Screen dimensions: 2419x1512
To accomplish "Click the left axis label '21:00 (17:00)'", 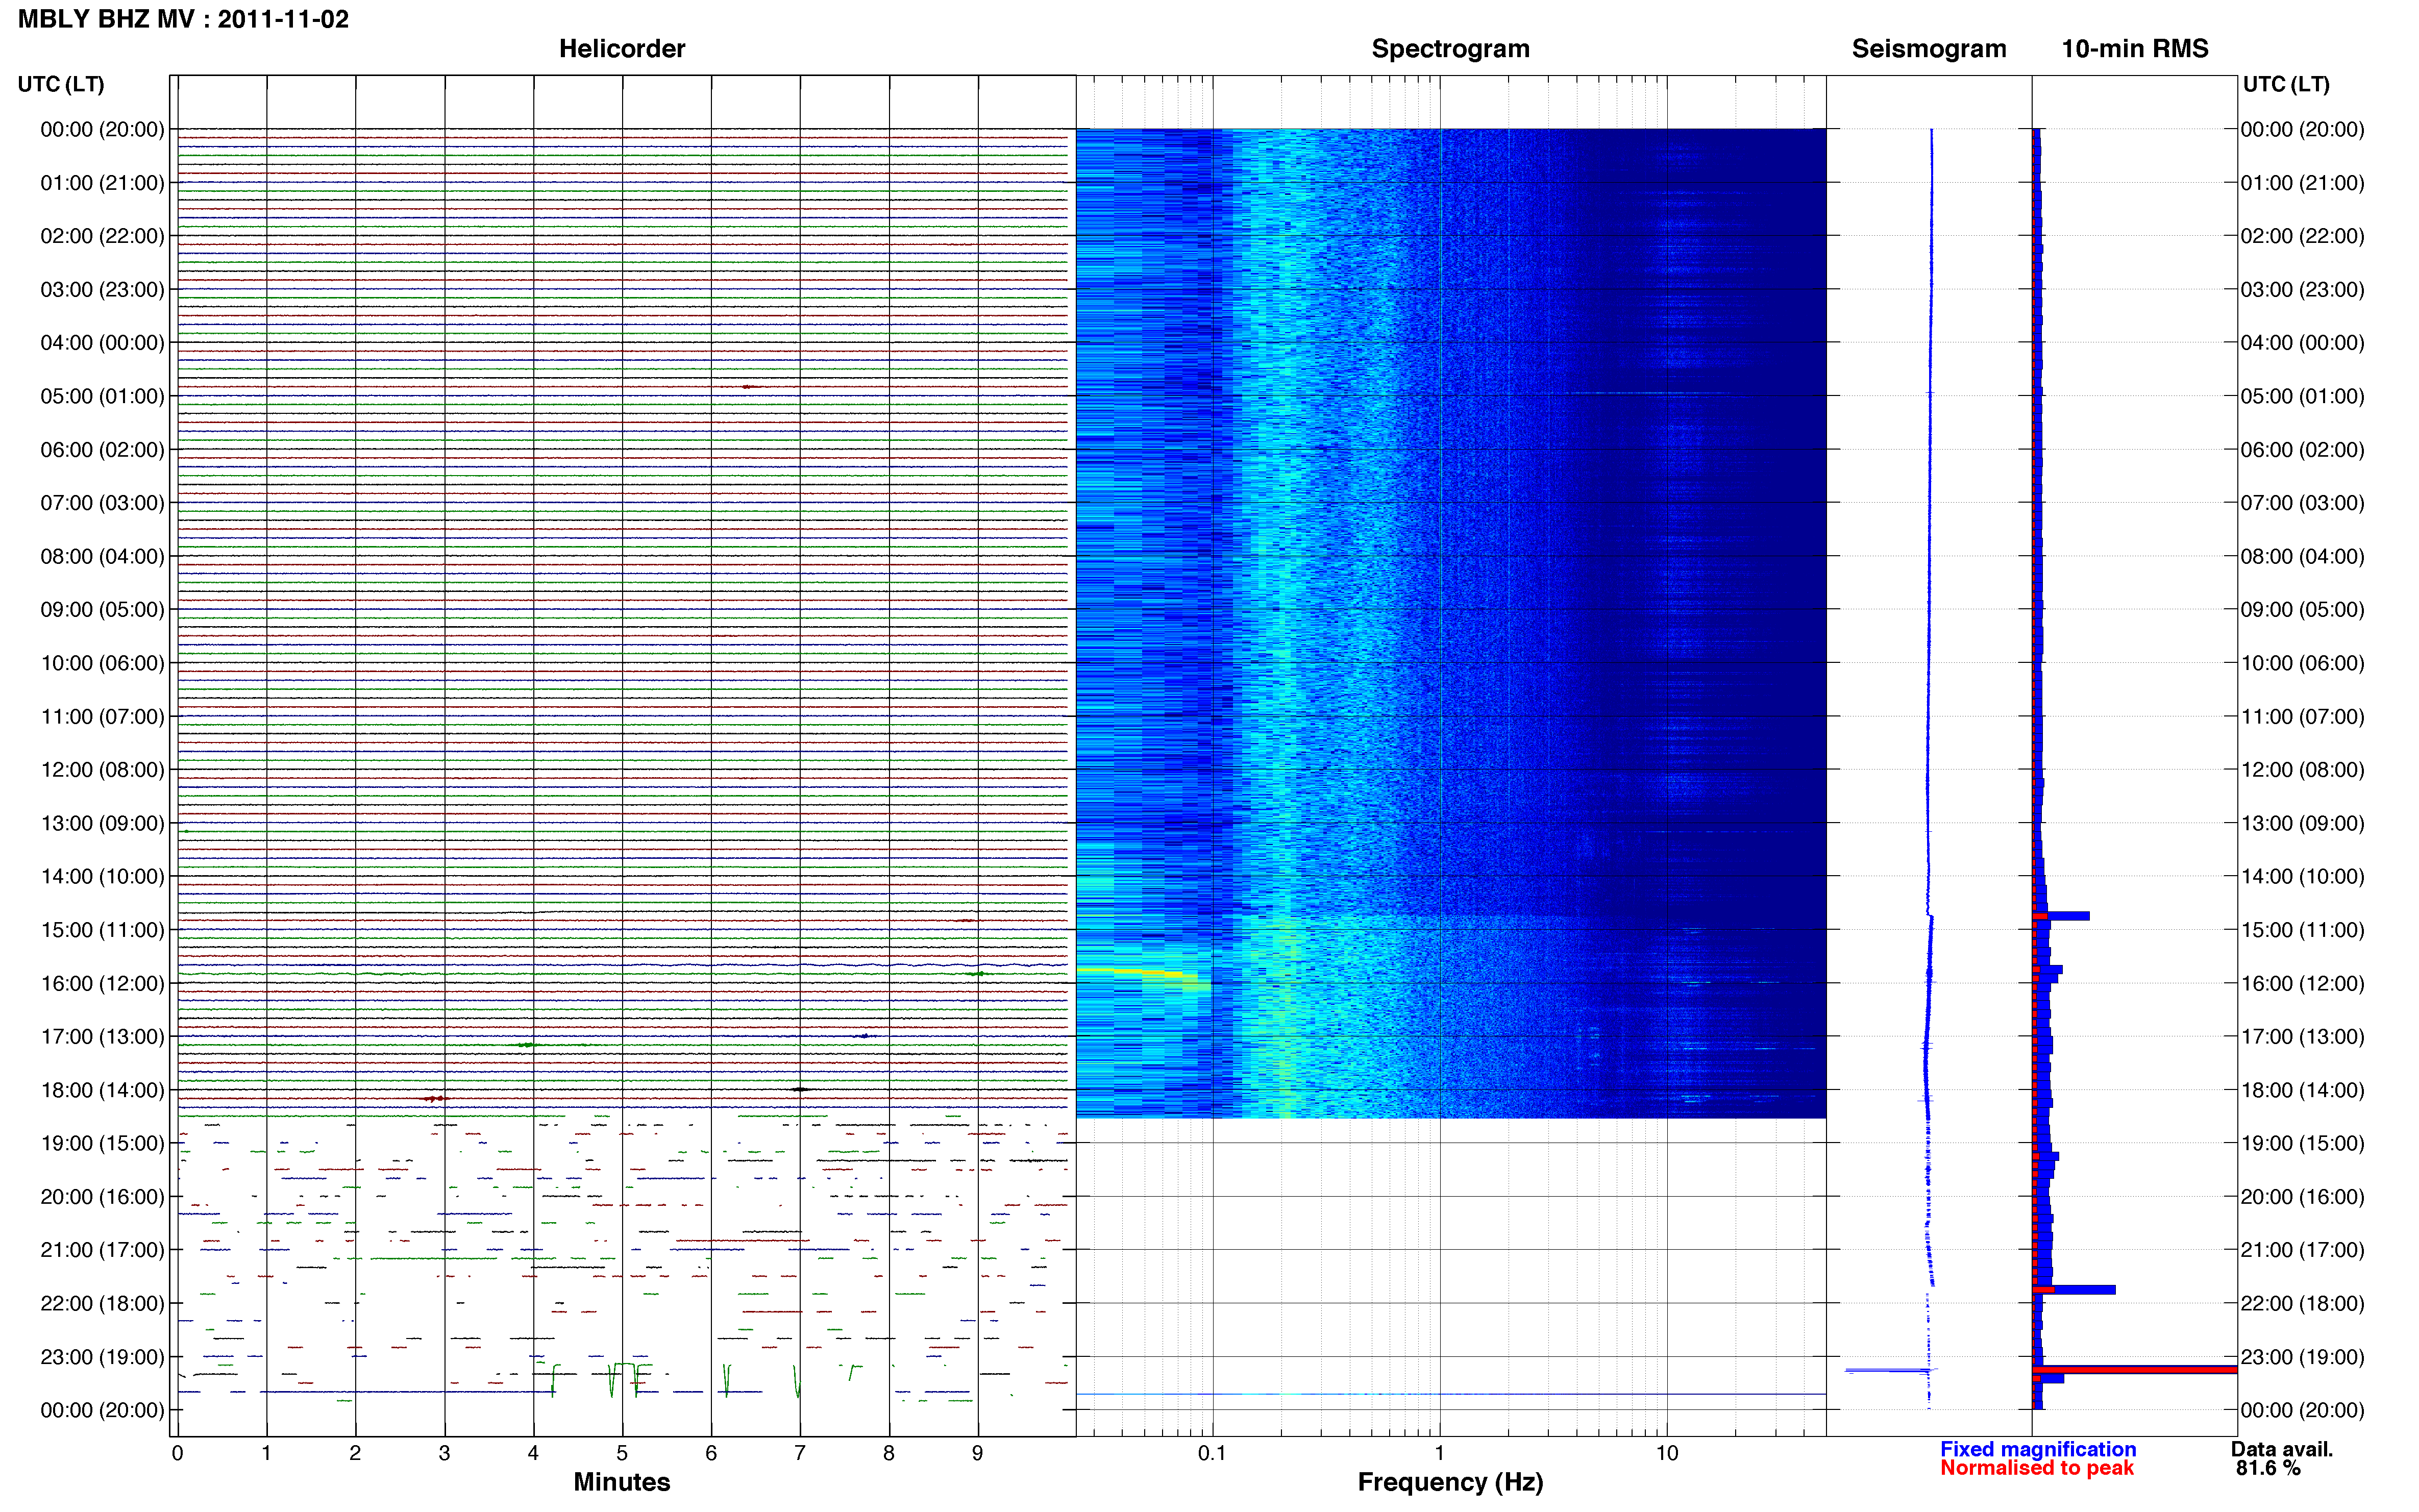I will pyautogui.click(x=102, y=1250).
